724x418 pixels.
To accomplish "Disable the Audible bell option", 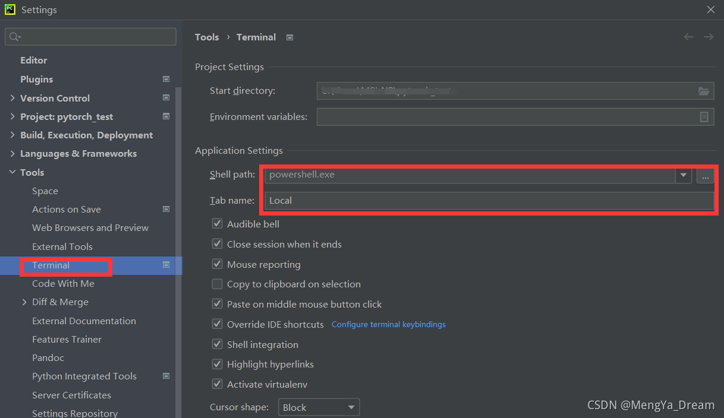I will [218, 224].
